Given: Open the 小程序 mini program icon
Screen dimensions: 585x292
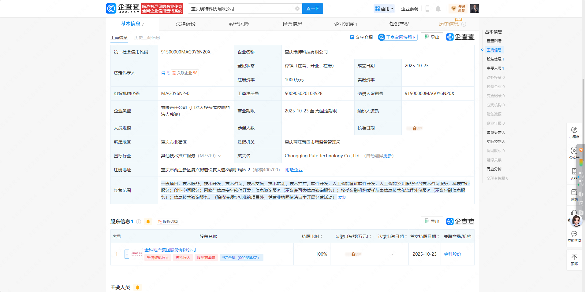Looking at the screenshot, I should pyautogui.click(x=574, y=130).
